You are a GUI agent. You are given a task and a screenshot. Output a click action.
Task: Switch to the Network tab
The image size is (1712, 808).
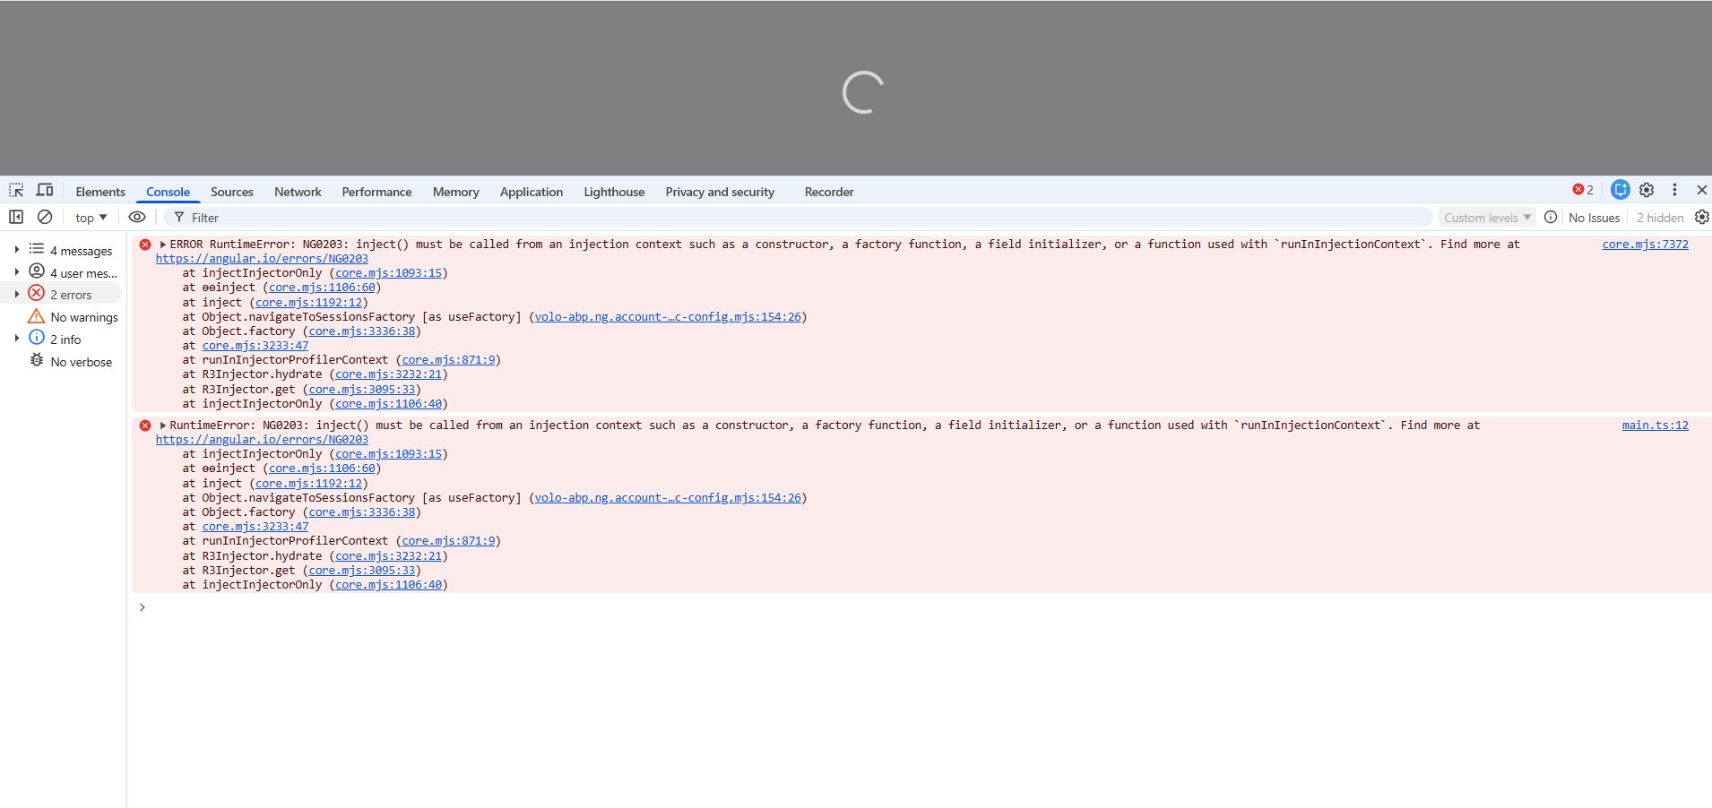pyautogui.click(x=298, y=192)
